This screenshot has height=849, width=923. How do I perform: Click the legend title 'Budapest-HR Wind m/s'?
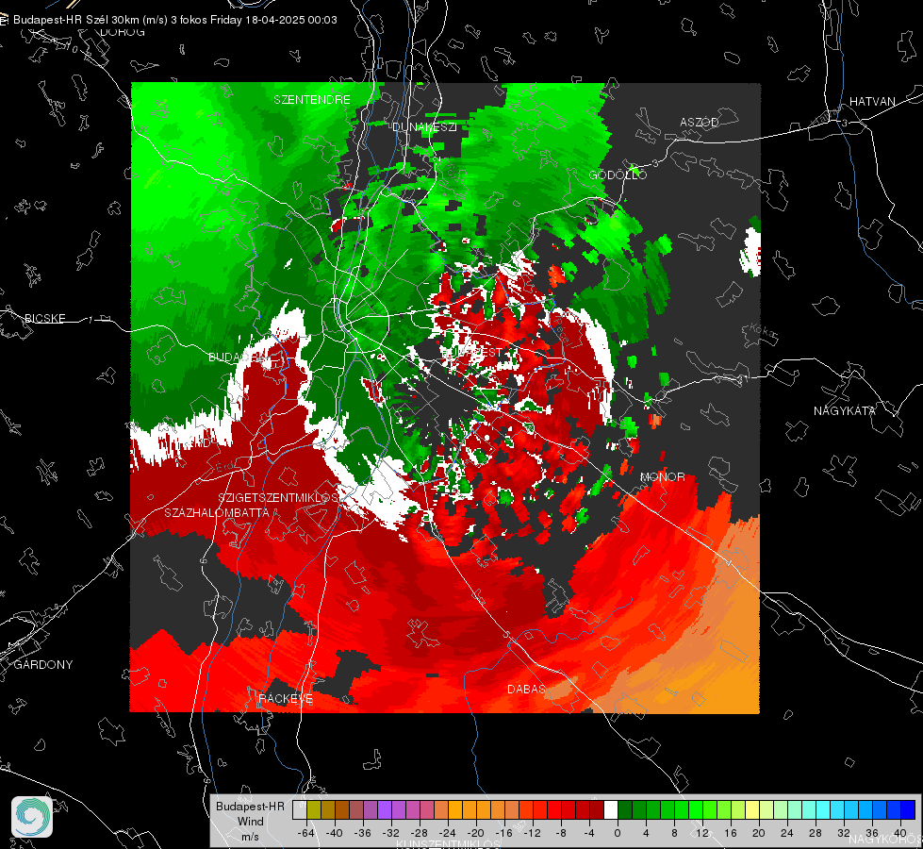(x=250, y=822)
